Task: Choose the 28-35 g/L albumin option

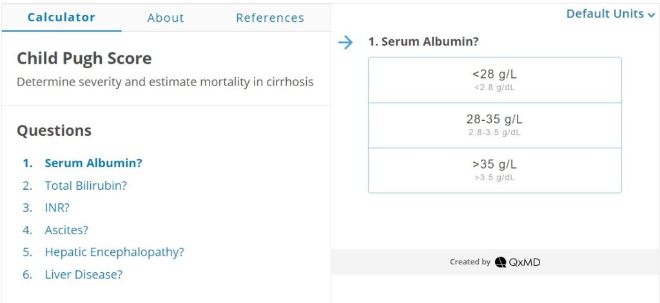Action: click(x=494, y=125)
